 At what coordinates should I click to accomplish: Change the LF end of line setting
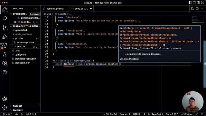click(x=144, y=114)
